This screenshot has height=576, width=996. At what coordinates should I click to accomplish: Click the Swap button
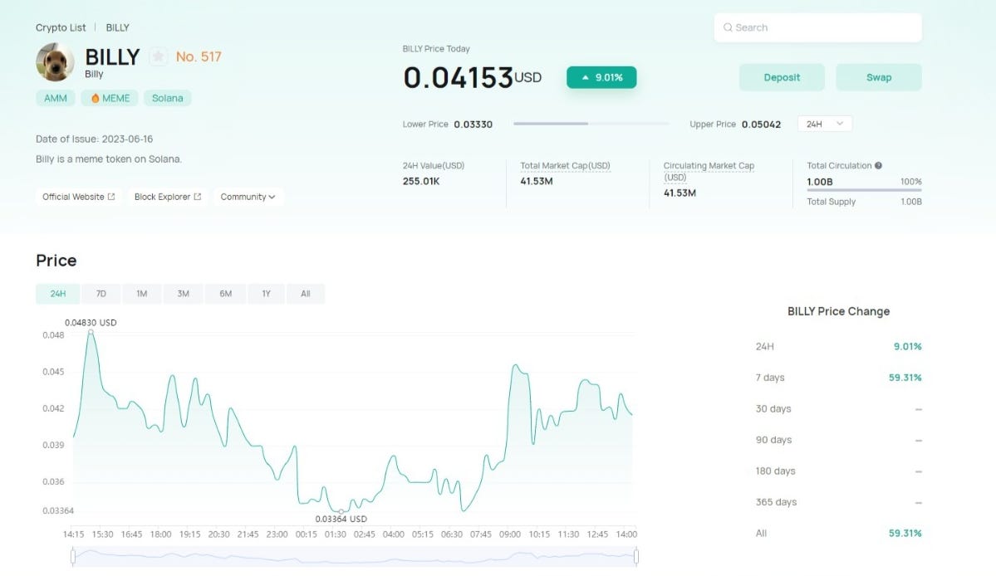pyautogui.click(x=878, y=76)
